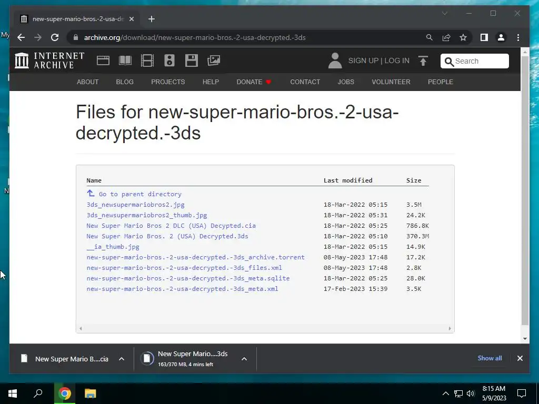539x404 pixels.
Task: Open the BLOG menu item
Action: 125,82
